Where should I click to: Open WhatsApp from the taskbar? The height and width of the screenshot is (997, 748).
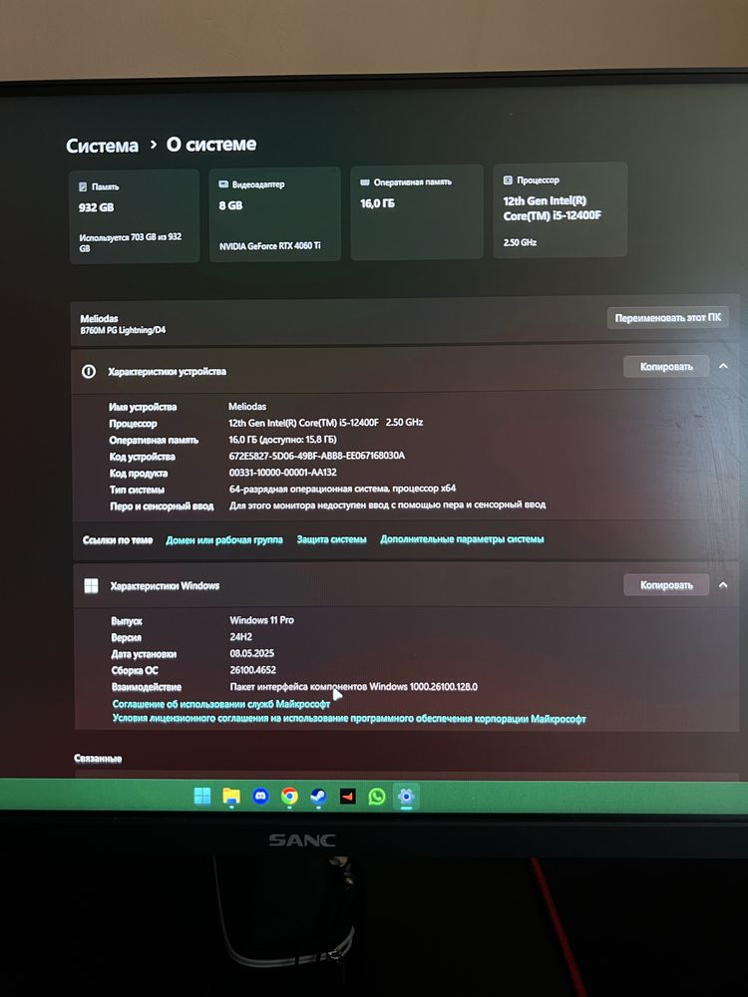377,796
